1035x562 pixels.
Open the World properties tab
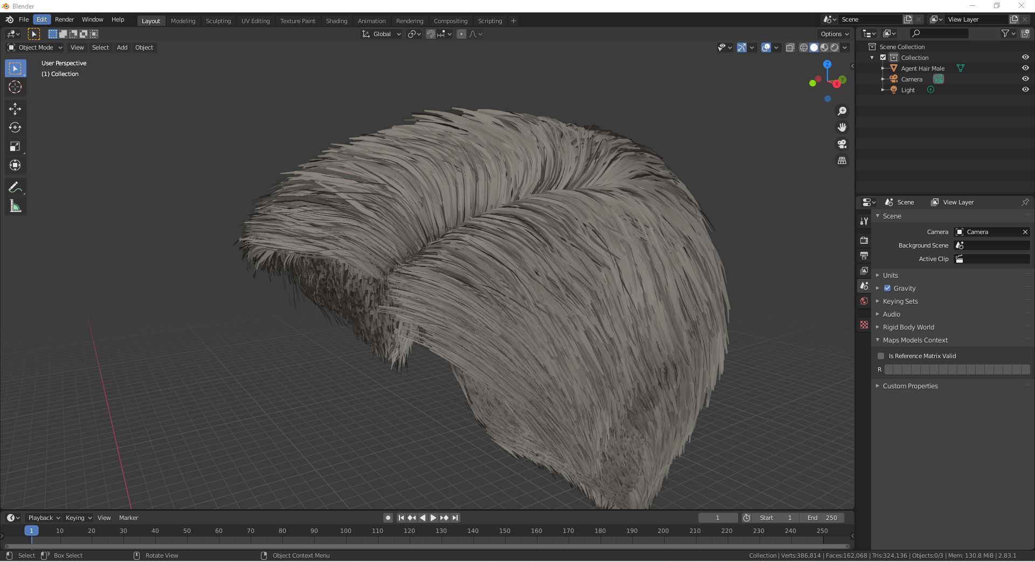pos(864,301)
